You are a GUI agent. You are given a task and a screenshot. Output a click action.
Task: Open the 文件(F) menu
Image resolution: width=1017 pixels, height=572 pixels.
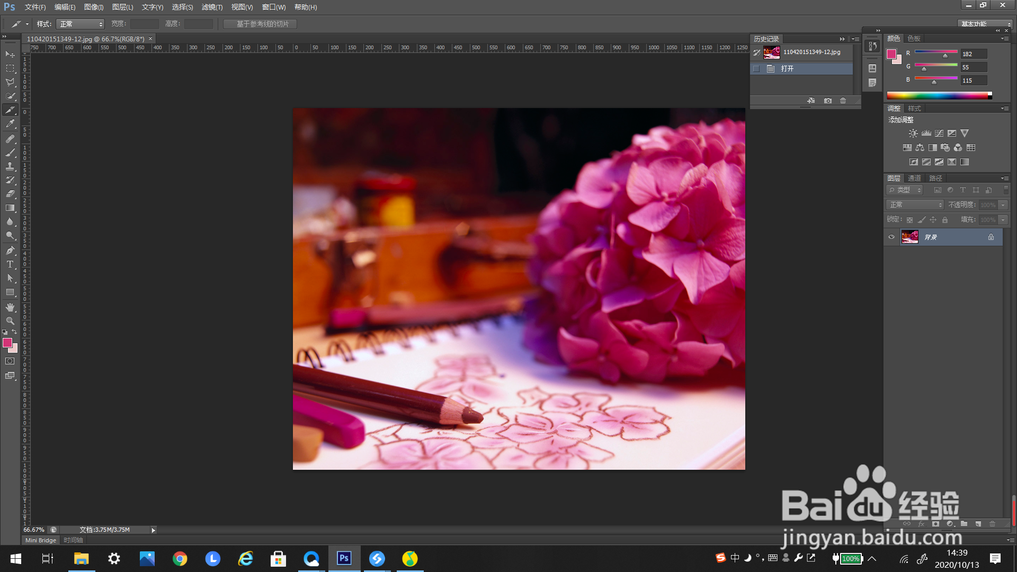(x=35, y=7)
